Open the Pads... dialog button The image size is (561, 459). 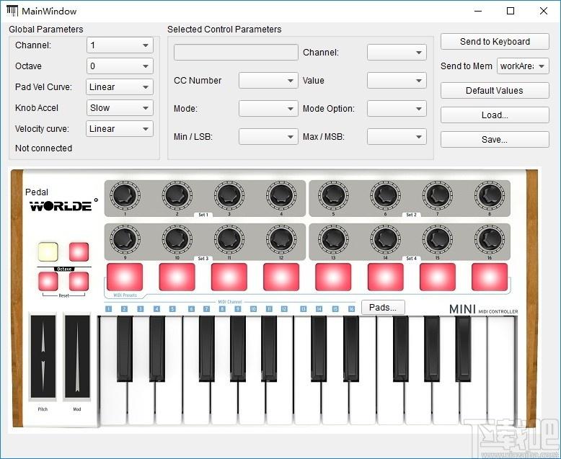point(383,308)
